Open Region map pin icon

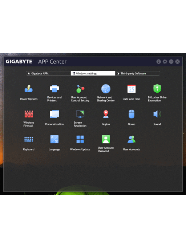[106, 114]
